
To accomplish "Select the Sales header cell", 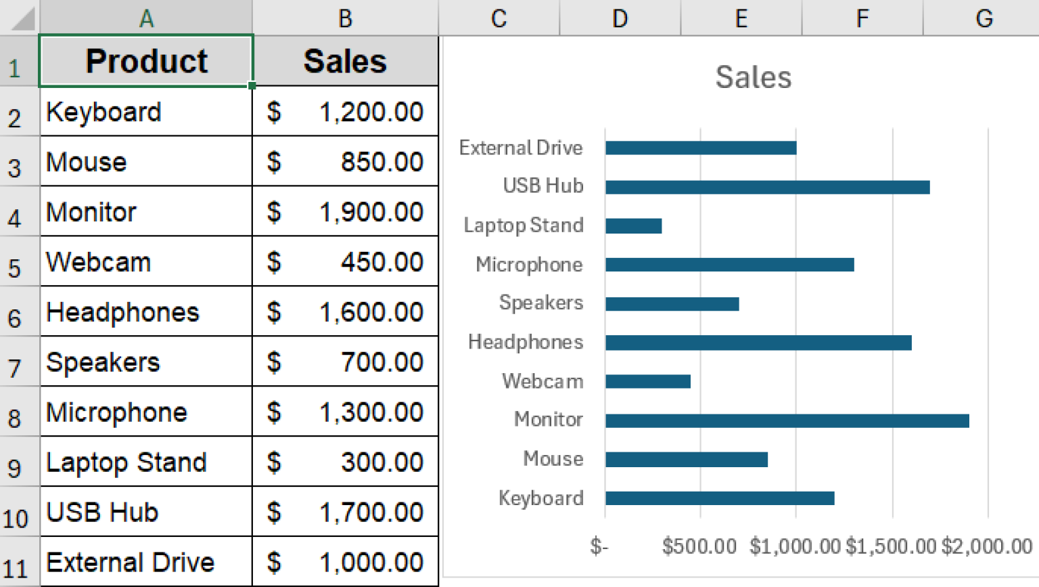I will [345, 61].
